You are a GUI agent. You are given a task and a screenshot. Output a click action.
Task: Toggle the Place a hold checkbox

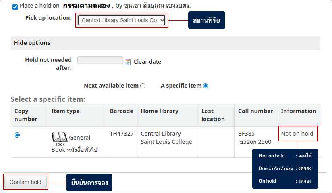tap(15, 7)
